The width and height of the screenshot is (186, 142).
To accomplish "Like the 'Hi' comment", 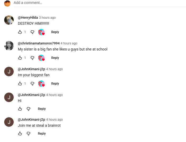I will (20, 109).
